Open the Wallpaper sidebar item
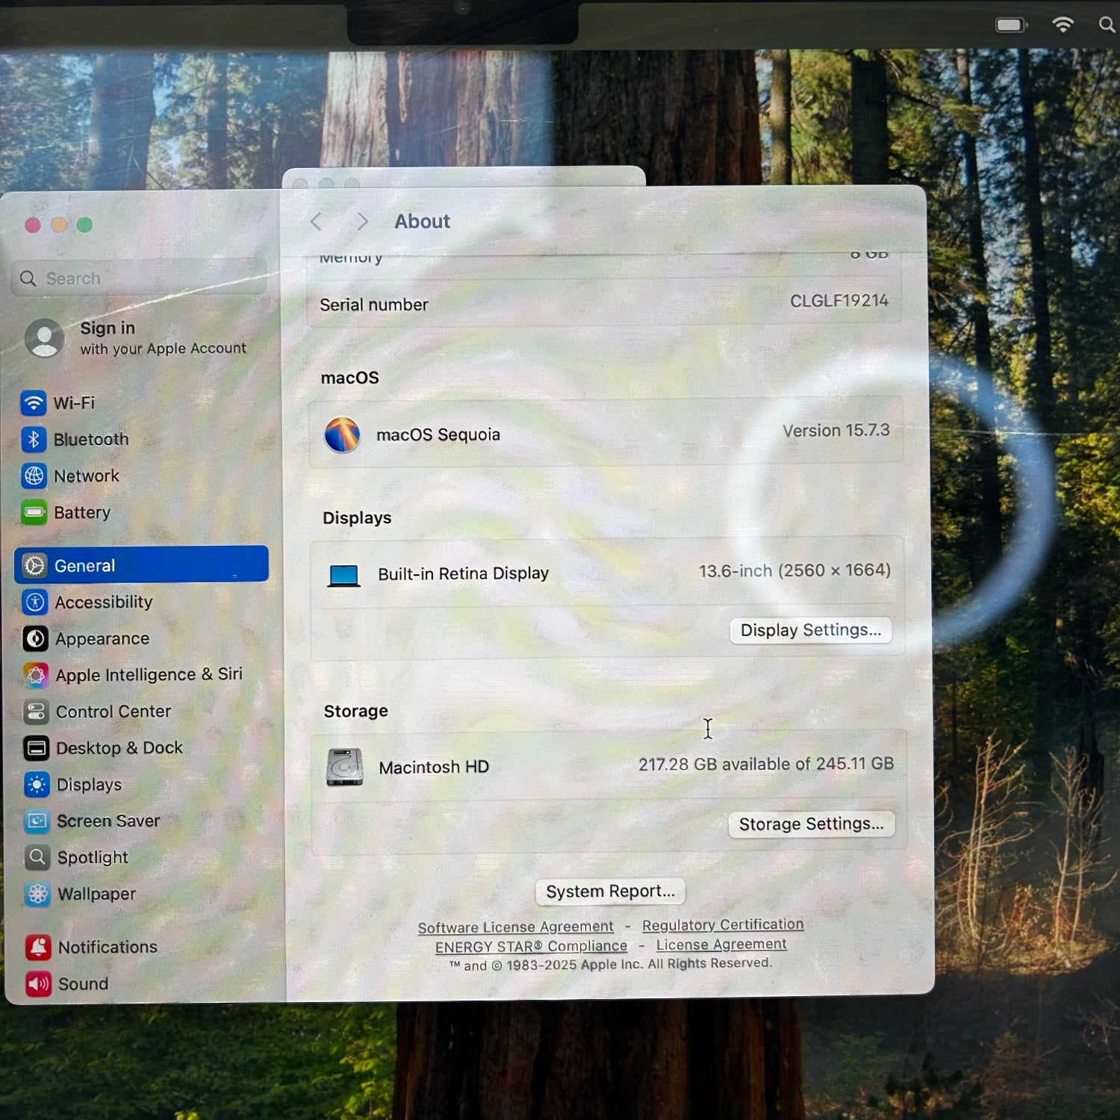Viewport: 1120px width, 1120px height. coord(96,895)
